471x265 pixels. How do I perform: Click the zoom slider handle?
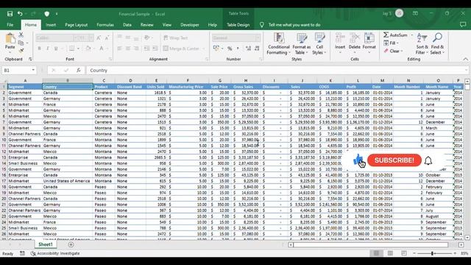(433, 253)
